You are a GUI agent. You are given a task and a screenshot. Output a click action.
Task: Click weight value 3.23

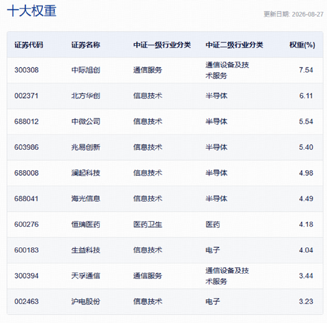pyautogui.click(x=306, y=302)
